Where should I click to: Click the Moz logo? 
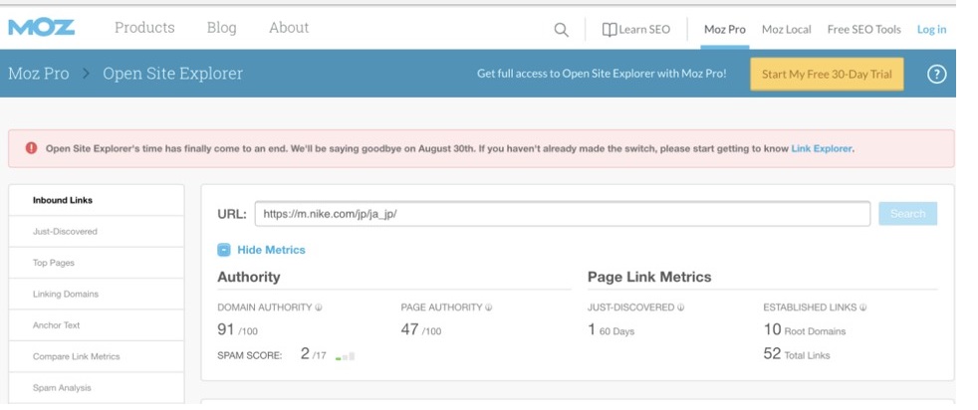[41, 28]
